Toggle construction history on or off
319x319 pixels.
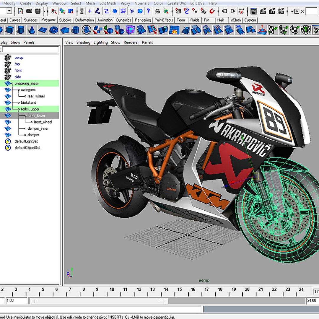coord(242,11)
